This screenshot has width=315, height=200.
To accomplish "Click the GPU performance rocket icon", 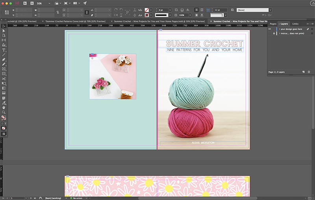I will pos(85,3).
